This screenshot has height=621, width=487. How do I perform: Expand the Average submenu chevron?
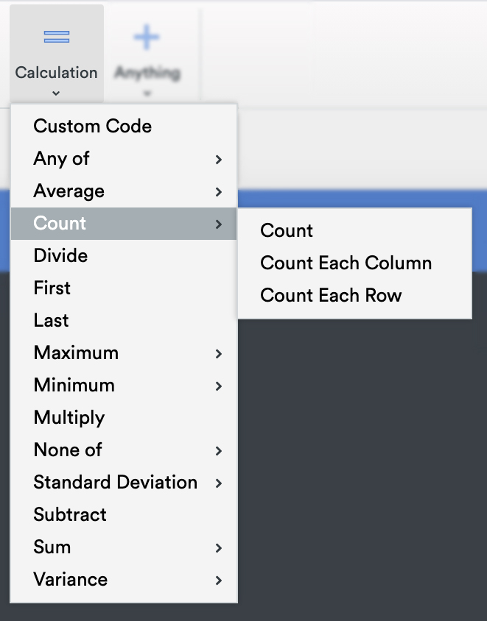pyautogui.click(x=219, y=192)
